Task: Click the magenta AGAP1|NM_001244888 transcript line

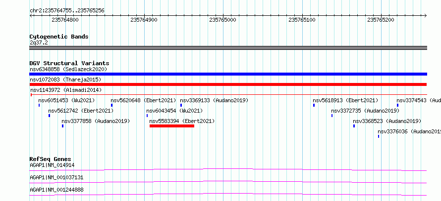Action: (x=228, y=194)
